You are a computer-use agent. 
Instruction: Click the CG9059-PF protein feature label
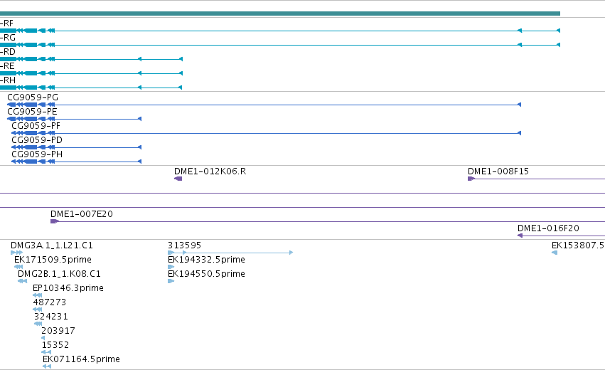coord(36,126)
